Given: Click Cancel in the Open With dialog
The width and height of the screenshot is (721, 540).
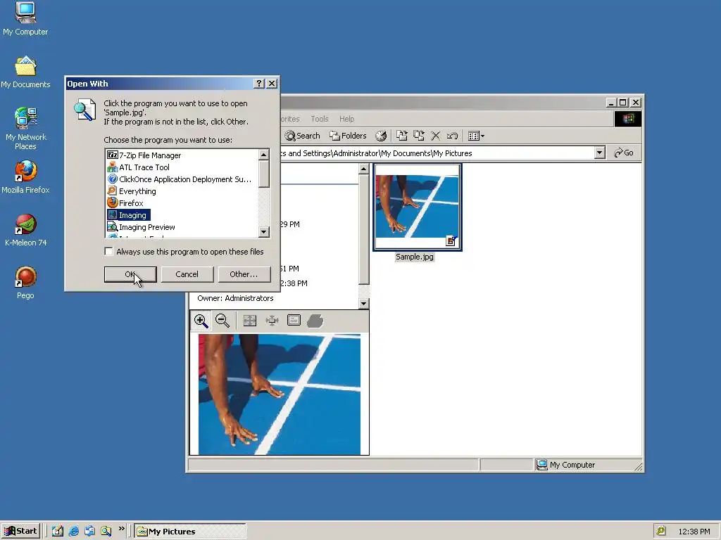Looking at the screenshot, I should (187, 274).
